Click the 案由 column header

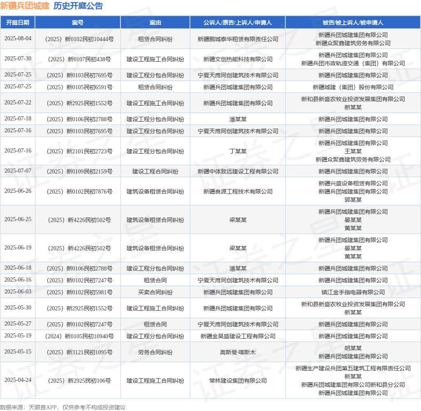click(155, 23)
